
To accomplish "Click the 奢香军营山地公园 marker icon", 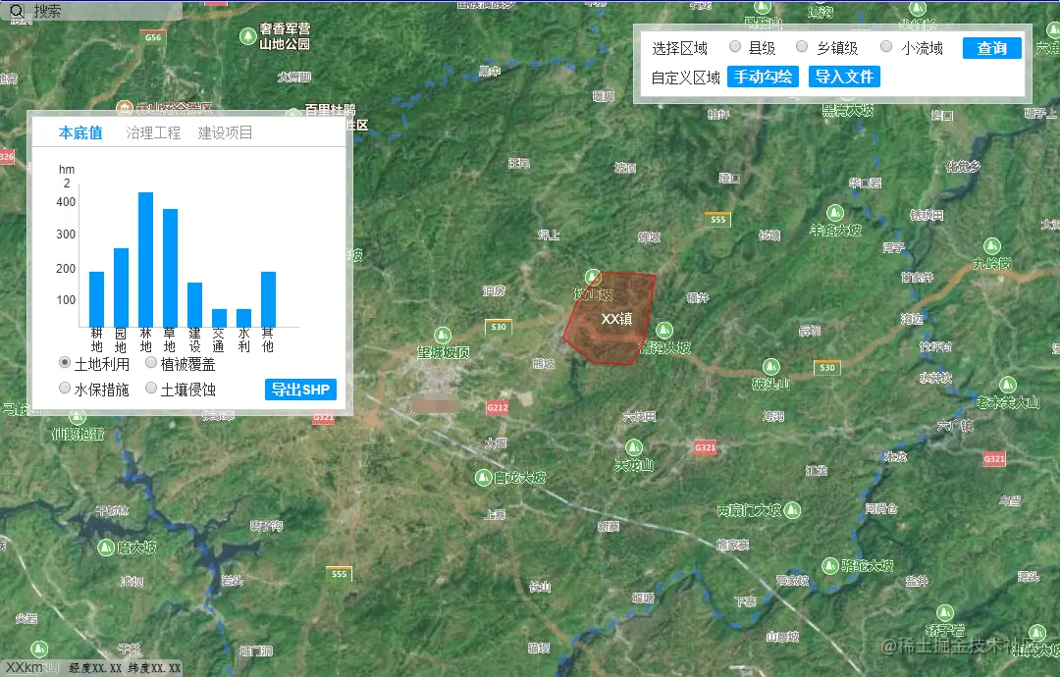I will click(x=248, y=35).
